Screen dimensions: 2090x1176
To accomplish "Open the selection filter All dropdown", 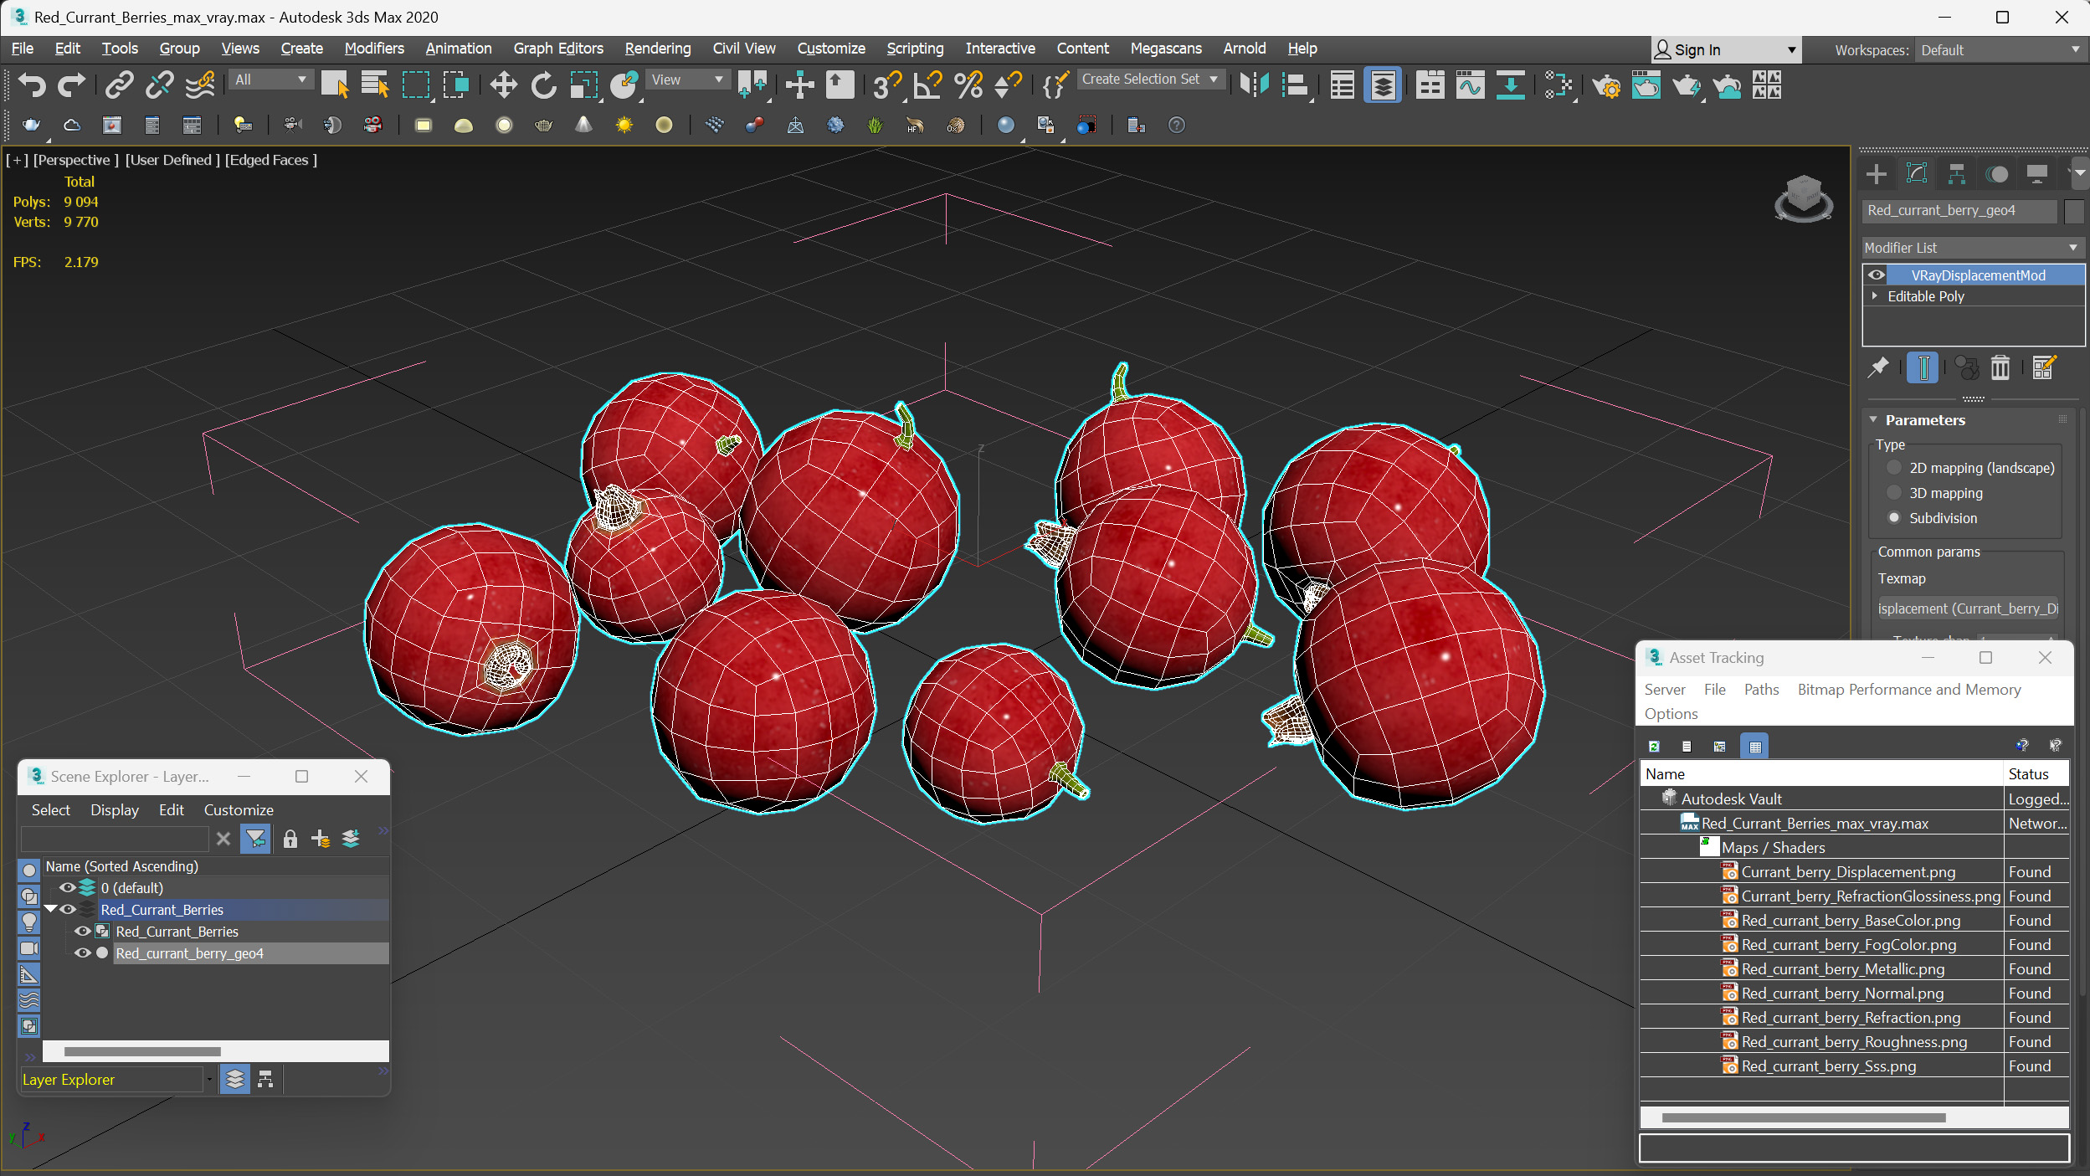I will (x=270, y=80).
